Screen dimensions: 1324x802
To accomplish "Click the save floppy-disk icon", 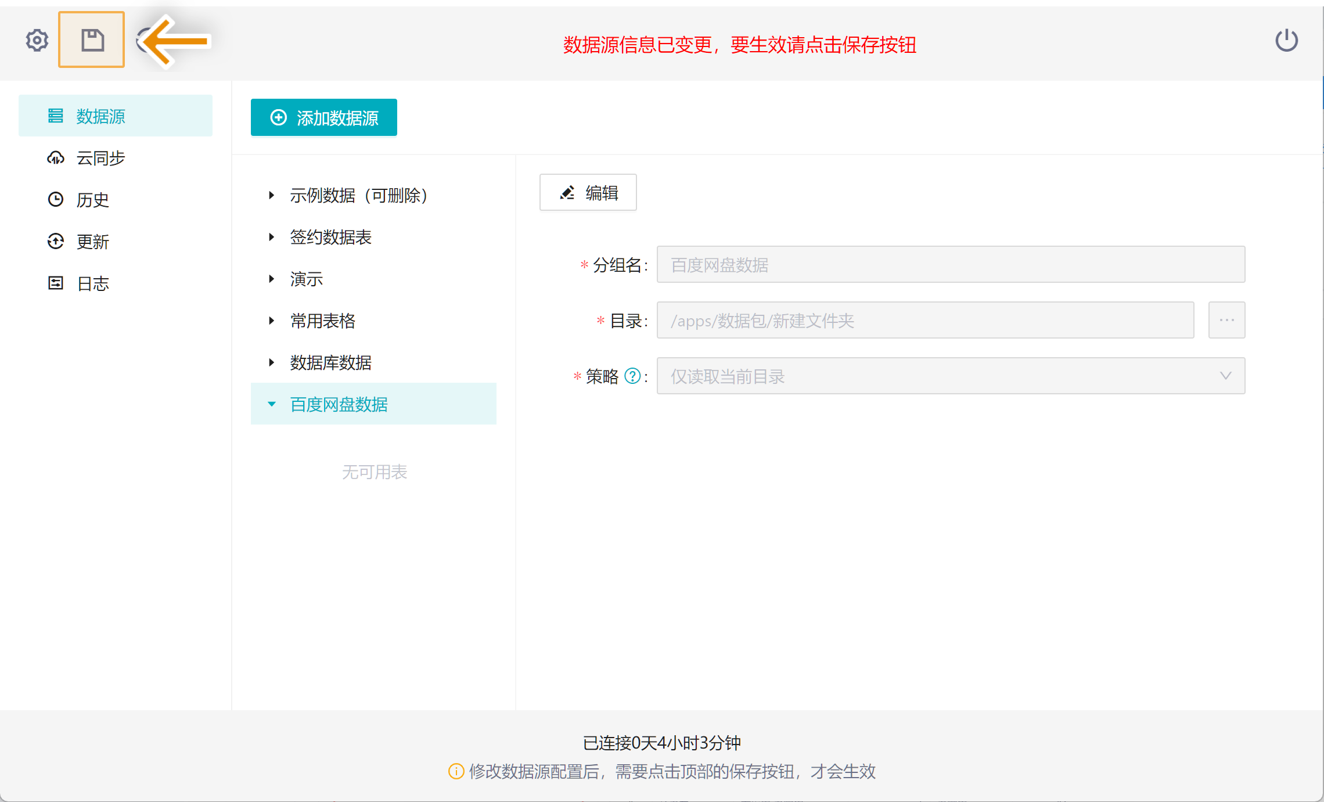I will point(92,40).
